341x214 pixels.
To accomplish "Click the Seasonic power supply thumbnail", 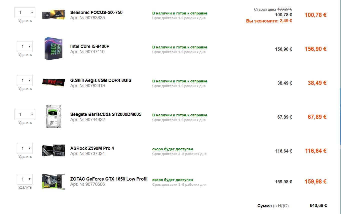I will pyautogui.click(x=53, y=15).
